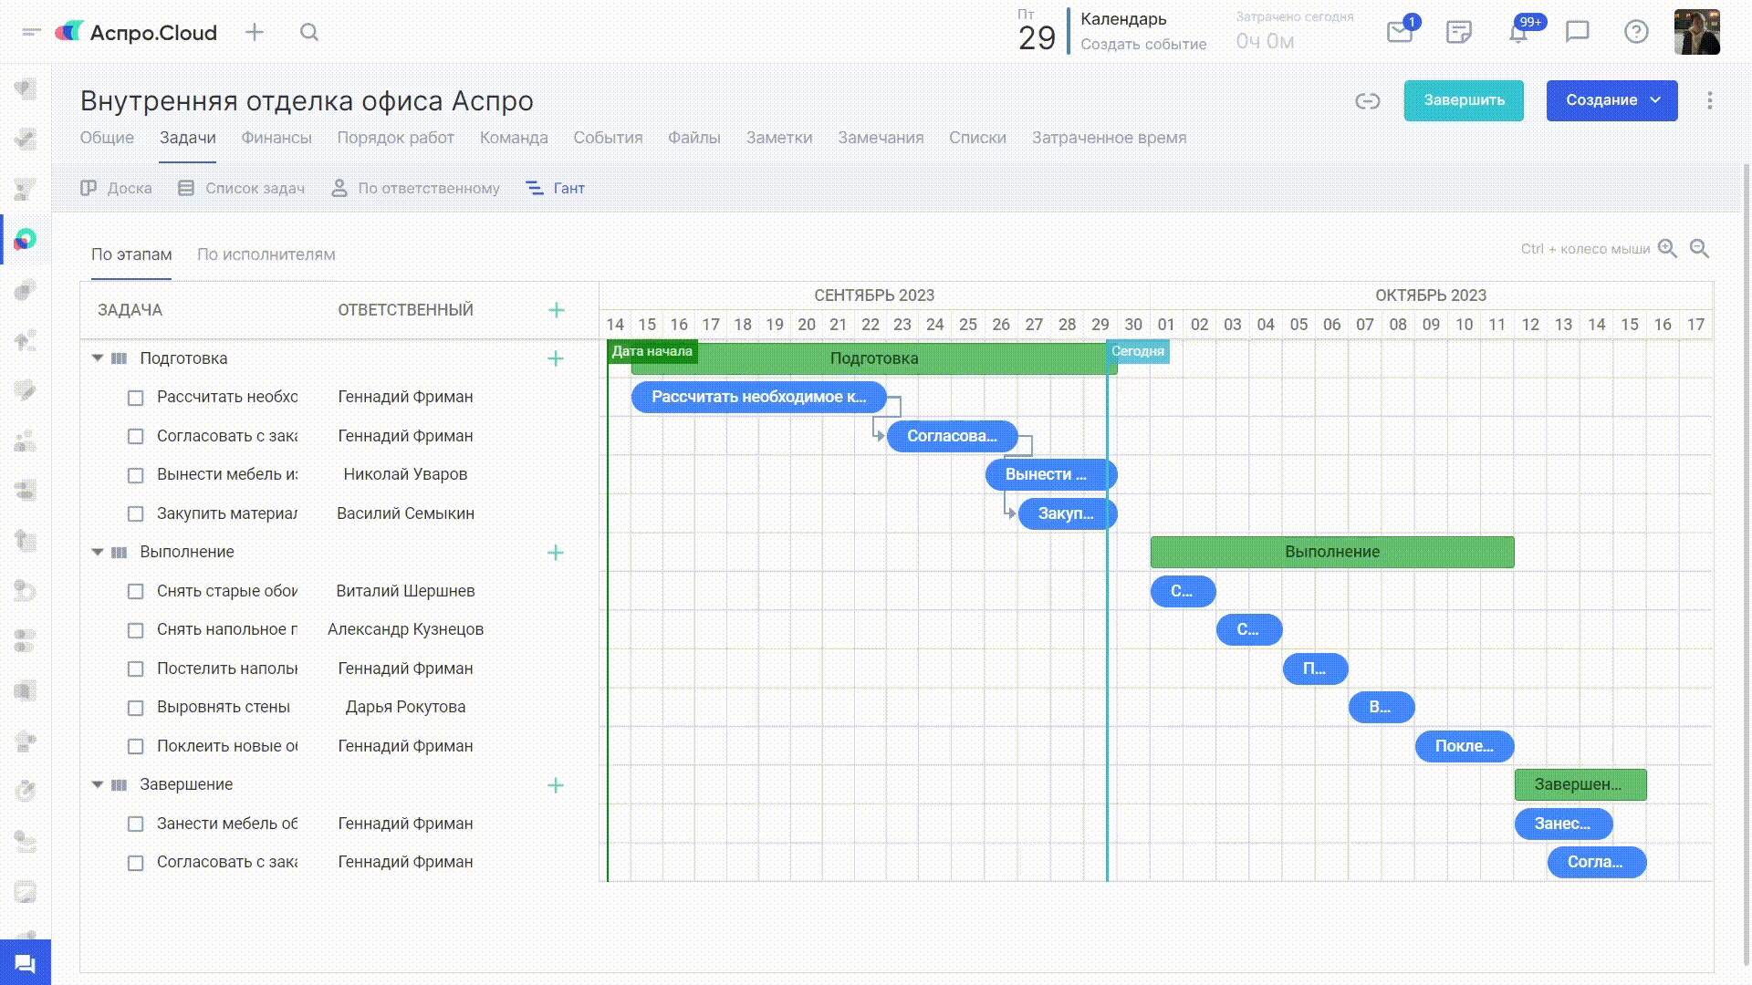This screenshot has width=1752, height=985.
Task: Check the Вынести мебель task checkbox
Action: (x=136, y=475)
